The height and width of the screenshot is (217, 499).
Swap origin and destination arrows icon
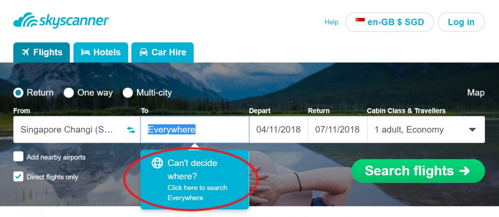point(131,130)
